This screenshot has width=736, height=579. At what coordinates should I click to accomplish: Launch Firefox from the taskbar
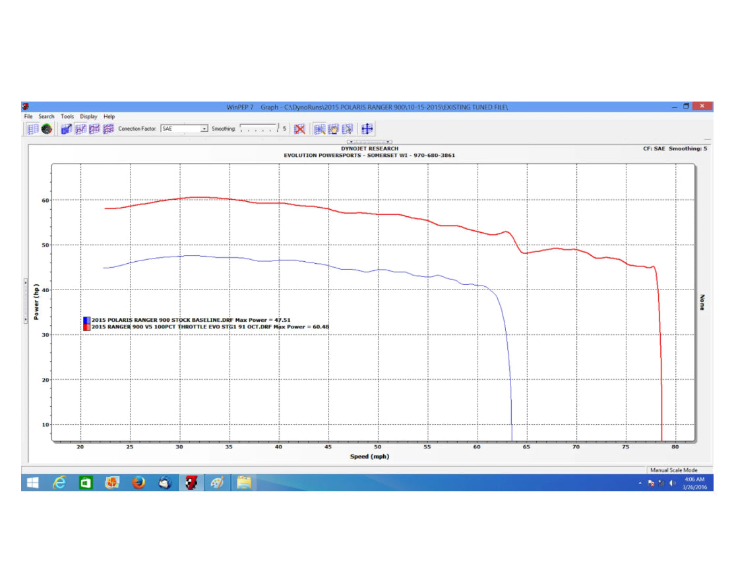pyautogui.click(x=138, y=483)
